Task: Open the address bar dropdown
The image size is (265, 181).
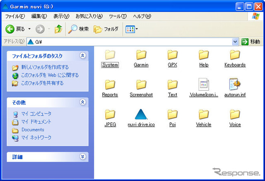Action: pyautogui.click(x=235, y=42)
